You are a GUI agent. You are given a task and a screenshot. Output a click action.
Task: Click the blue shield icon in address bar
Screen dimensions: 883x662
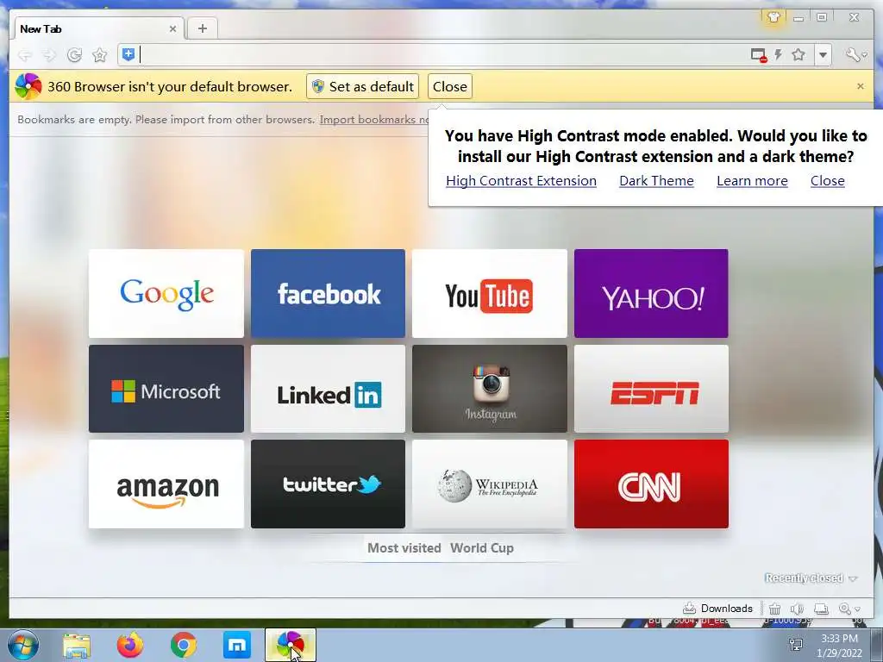(x=128, y=54)
